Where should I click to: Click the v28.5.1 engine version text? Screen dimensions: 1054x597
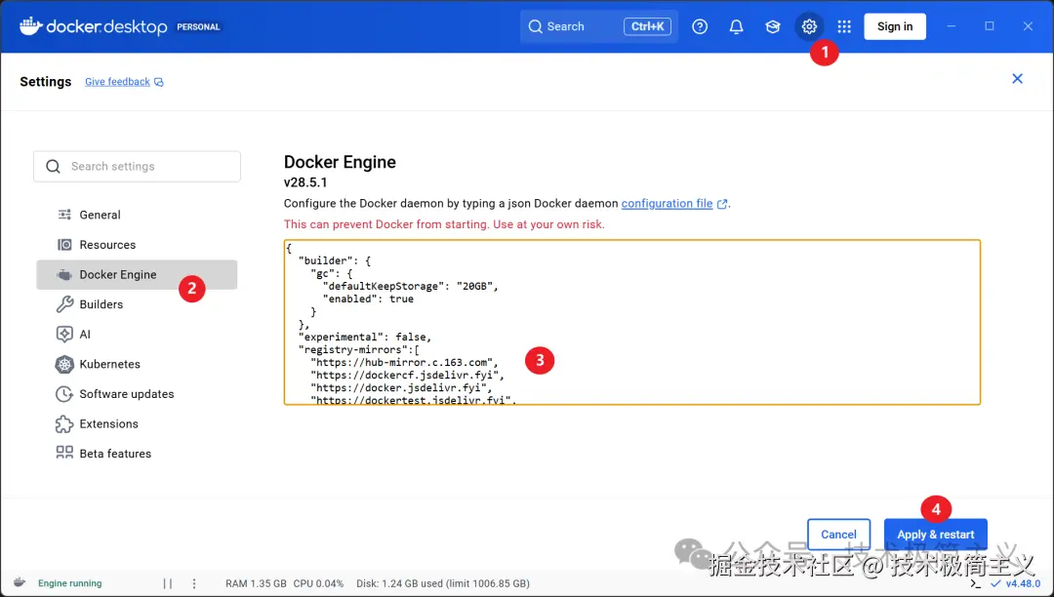click(x=305, y=182)
